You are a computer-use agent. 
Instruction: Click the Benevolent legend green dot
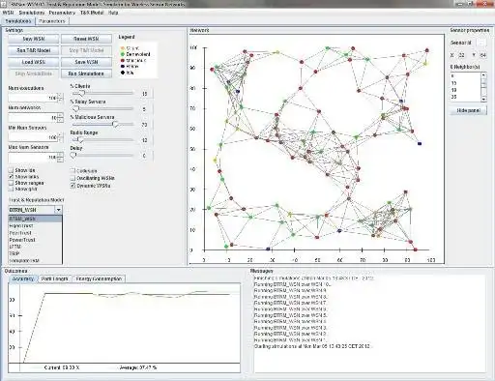(x=123, y=54)
